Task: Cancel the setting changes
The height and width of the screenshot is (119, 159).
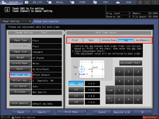Action: (x=102, y=112)
